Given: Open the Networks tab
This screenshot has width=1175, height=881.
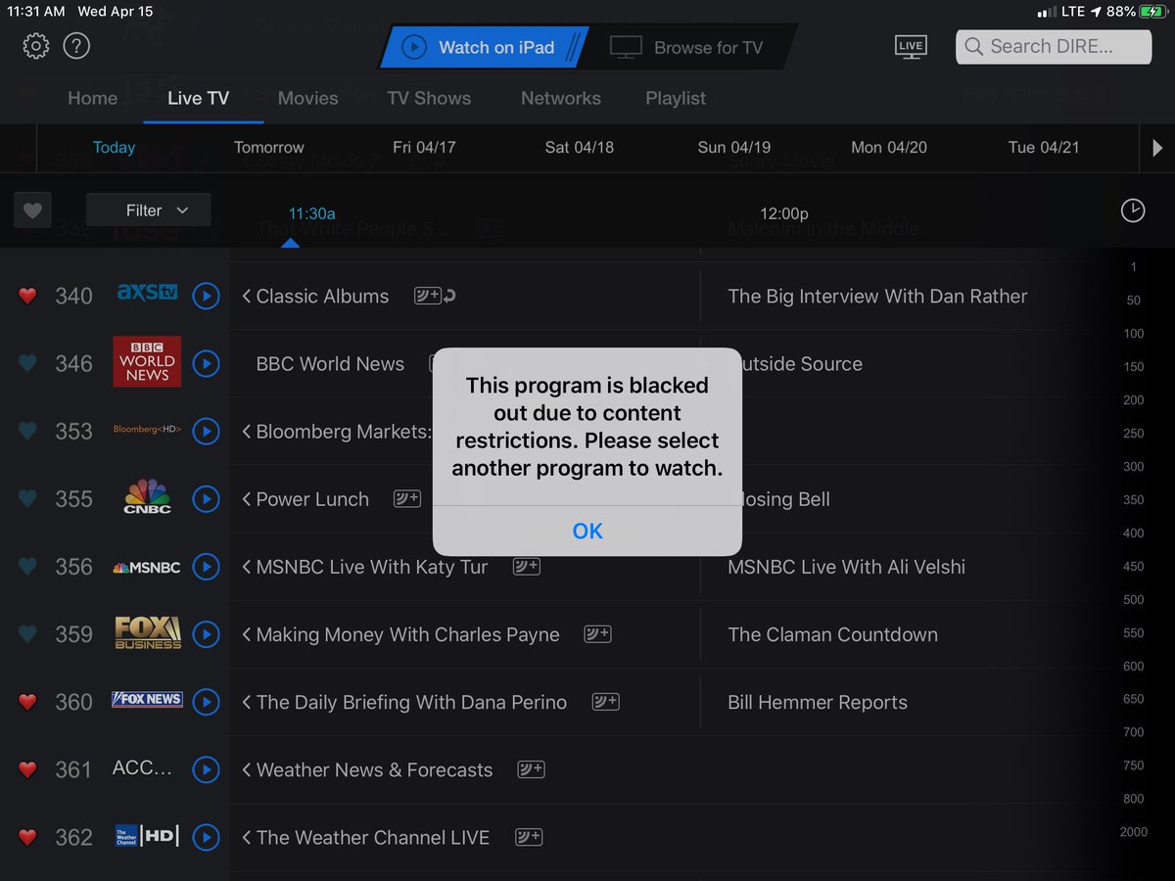Looking at the screenshot, I should click(x=561, y=98).
